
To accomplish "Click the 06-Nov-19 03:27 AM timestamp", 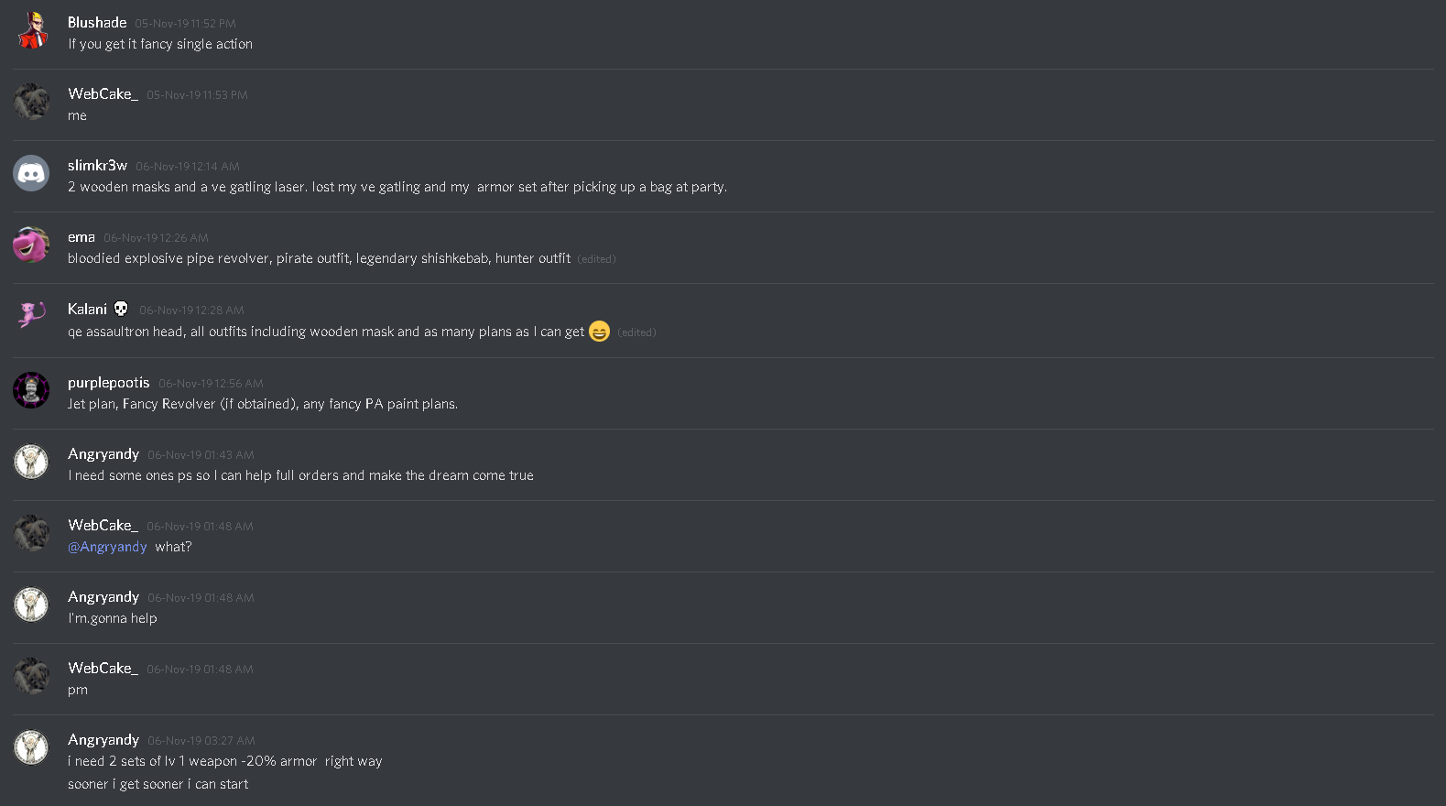I will (201, 741).
